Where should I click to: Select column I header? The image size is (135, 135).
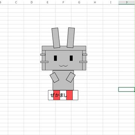point(111,2)
